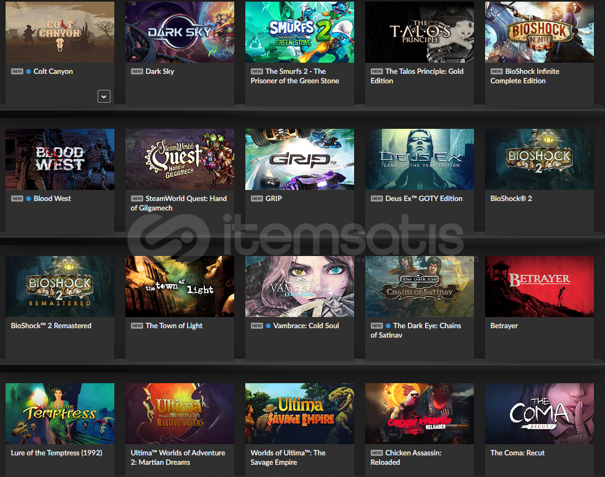Image resolution: width=605 pixels, height=477 pixels.
Task: Select Ultima Martian Dreams cover art
Action: tap(180, 414)
